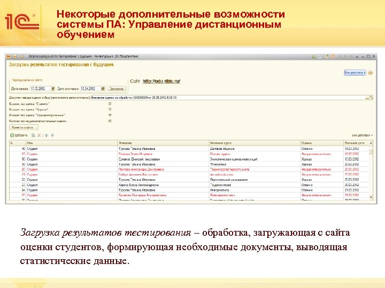Click the red calendar icon in title bar

coord(333,57)
